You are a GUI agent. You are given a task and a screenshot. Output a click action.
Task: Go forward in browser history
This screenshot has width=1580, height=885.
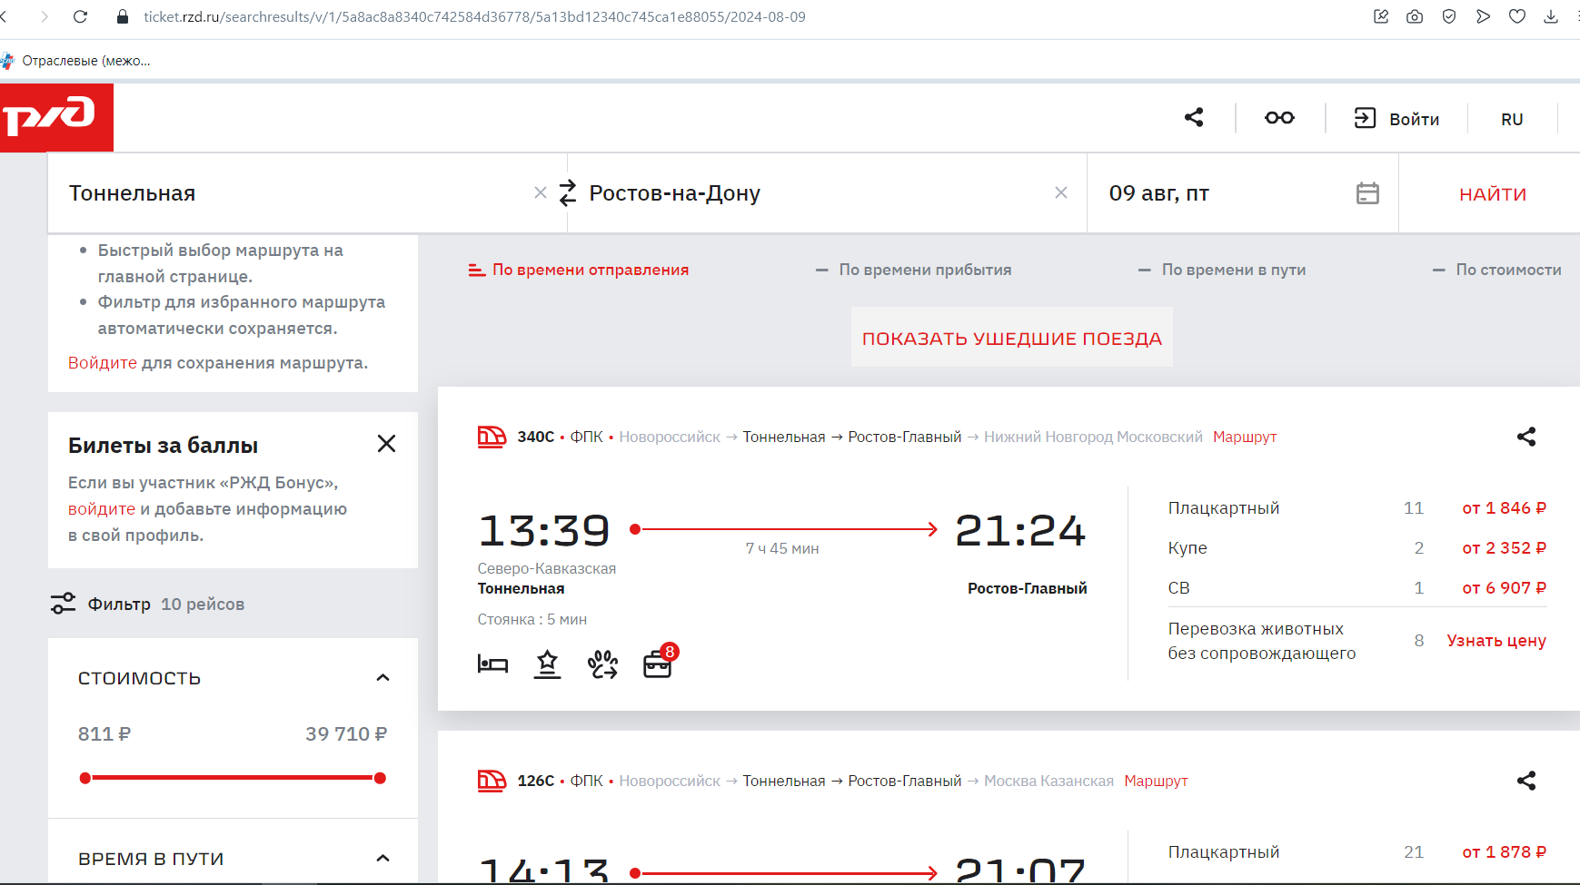[x=45, y=16]
